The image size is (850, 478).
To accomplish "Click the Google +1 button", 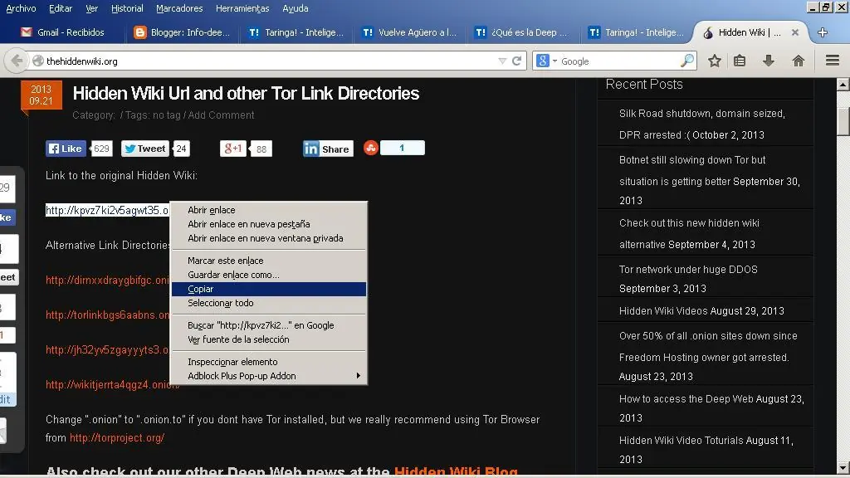I will click(233, 149).
